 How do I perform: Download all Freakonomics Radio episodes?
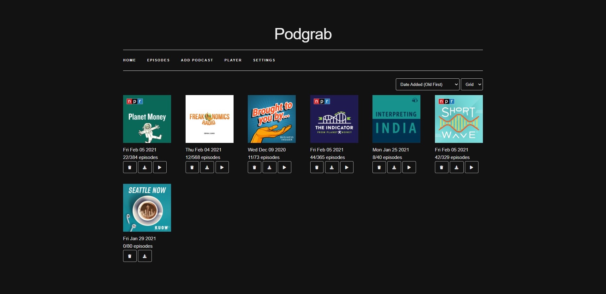point(207,167)
